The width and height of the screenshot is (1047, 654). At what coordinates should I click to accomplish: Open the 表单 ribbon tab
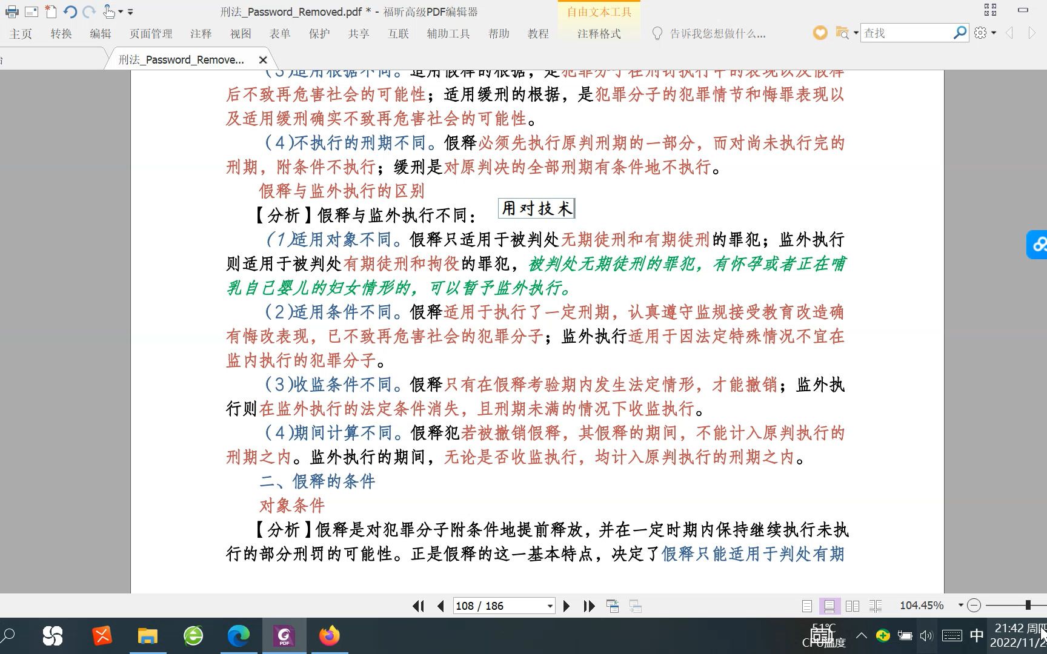(280, 34)
